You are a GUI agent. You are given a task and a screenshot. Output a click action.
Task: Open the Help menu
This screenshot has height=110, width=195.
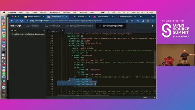pyautogui.click(x=92, y=12)
